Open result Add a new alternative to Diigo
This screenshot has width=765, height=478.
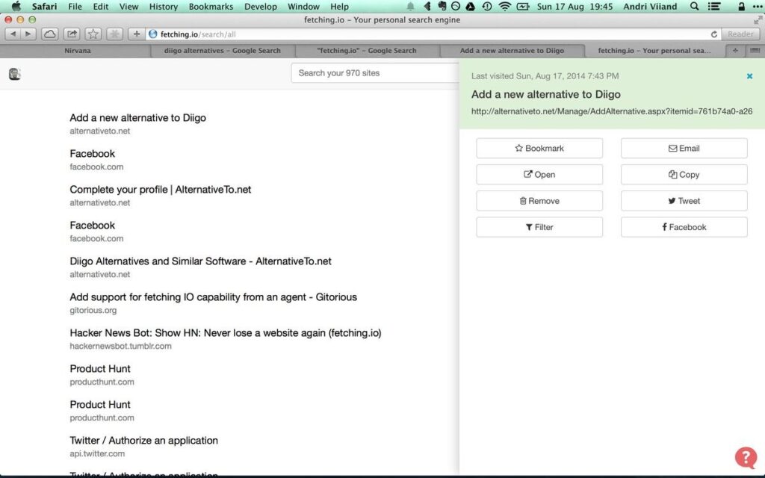point(137,117)
